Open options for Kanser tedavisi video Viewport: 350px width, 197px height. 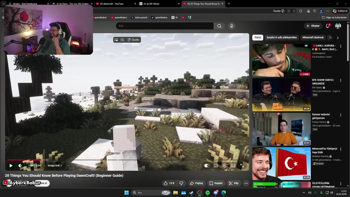(x=341, y=115)
